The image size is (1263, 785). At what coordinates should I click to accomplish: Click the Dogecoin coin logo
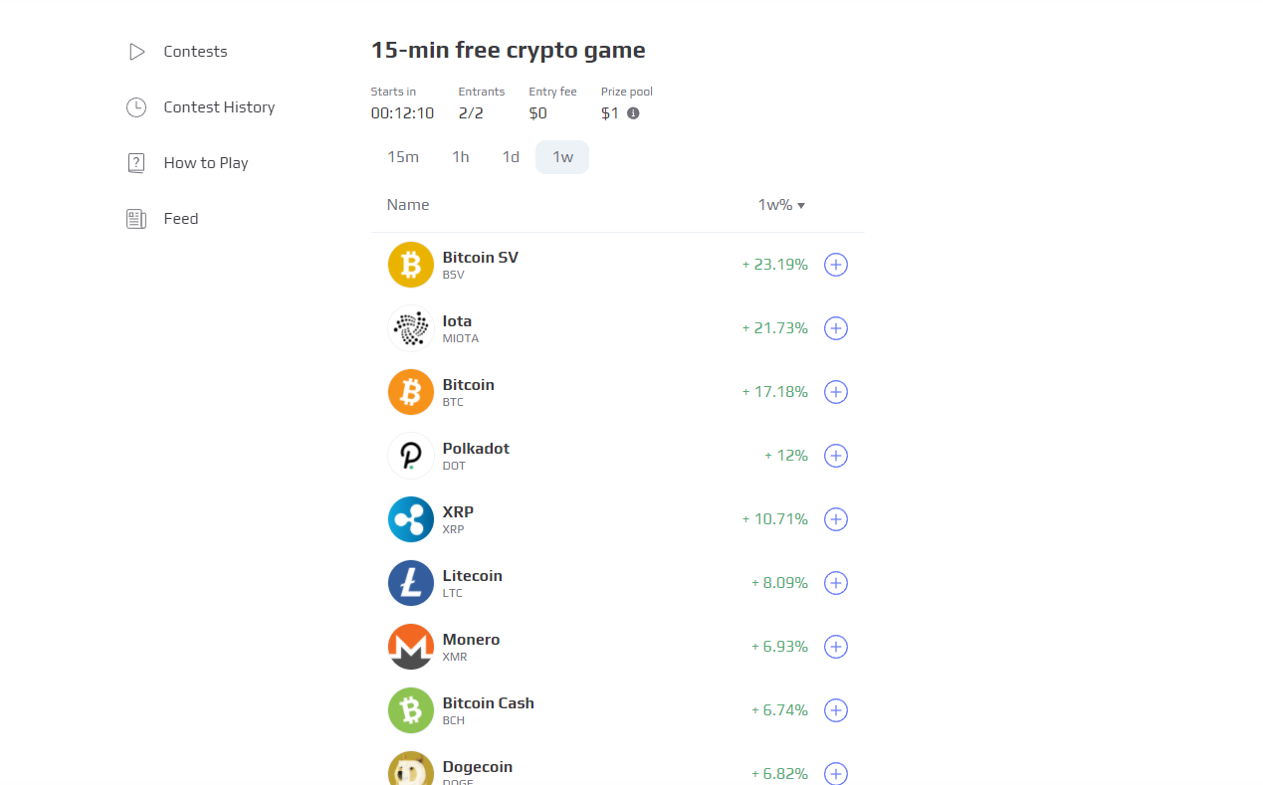point(411,769)
